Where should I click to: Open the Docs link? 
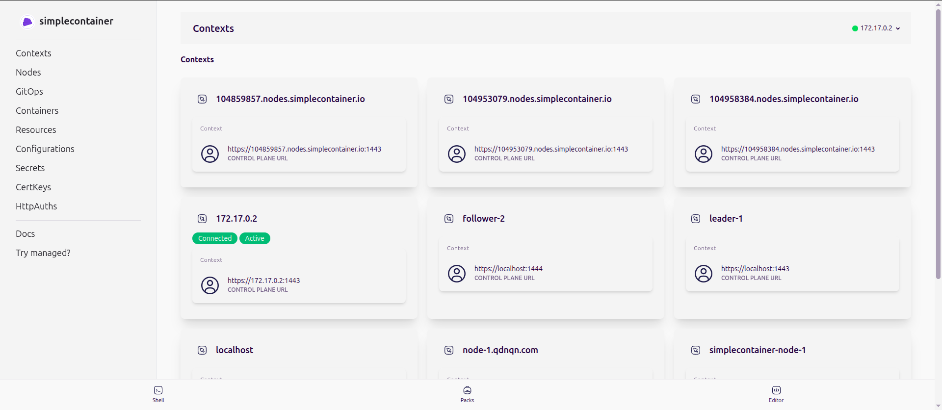pos(25,234)
